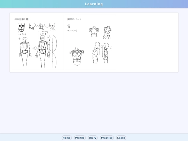Open the 胸部のパーツ lesson card

(x=91, y=42)
